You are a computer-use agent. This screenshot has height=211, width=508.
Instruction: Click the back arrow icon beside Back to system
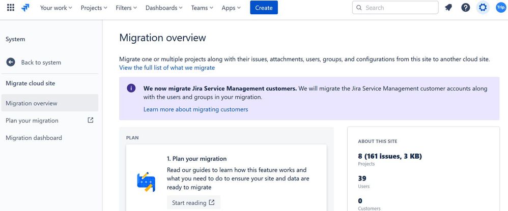11,62
